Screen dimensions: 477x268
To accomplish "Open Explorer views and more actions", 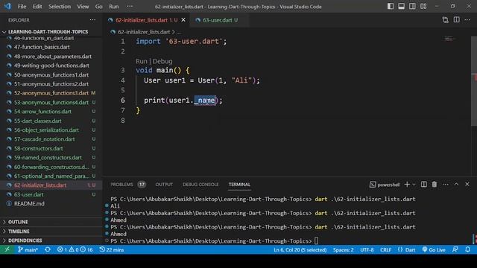I will coord(92,20).
